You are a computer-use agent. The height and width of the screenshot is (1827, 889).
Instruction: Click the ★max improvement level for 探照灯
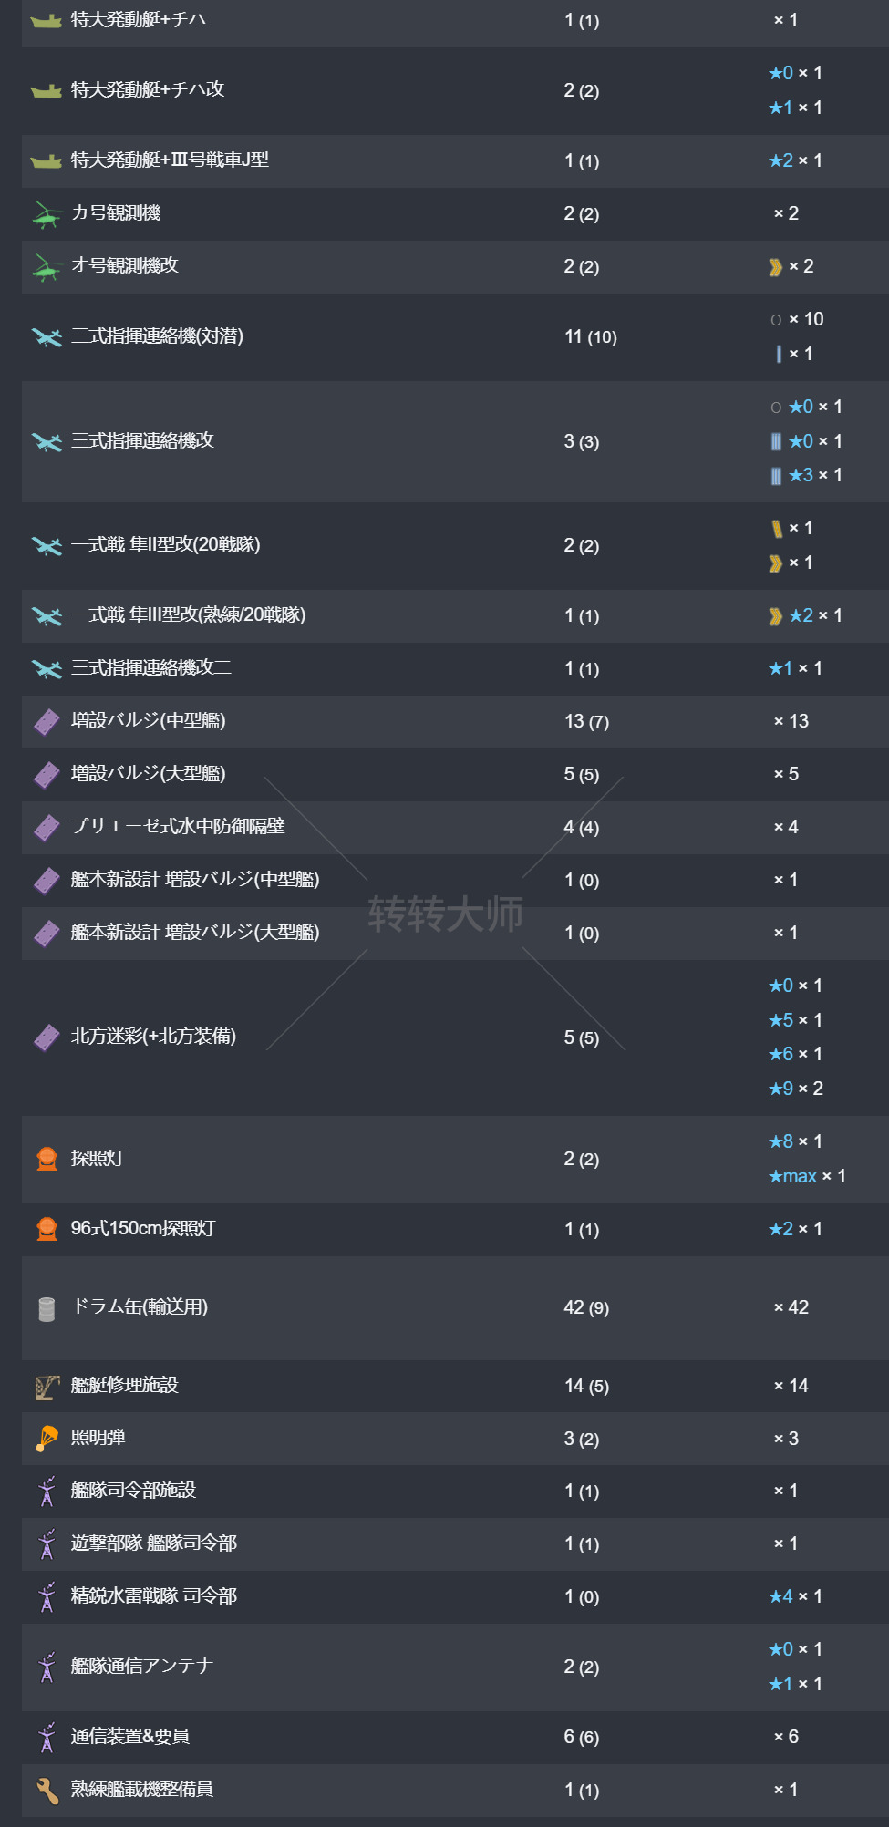[793, 1176]
